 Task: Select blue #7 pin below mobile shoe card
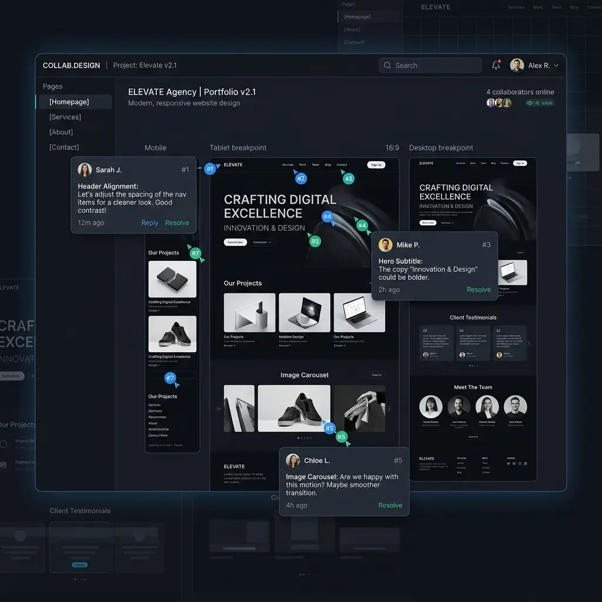click(170, 378)
